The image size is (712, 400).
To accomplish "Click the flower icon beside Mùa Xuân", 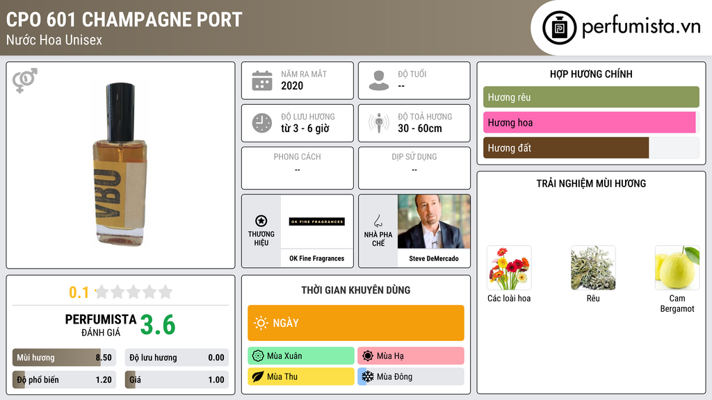I will (x=258, y=356).
